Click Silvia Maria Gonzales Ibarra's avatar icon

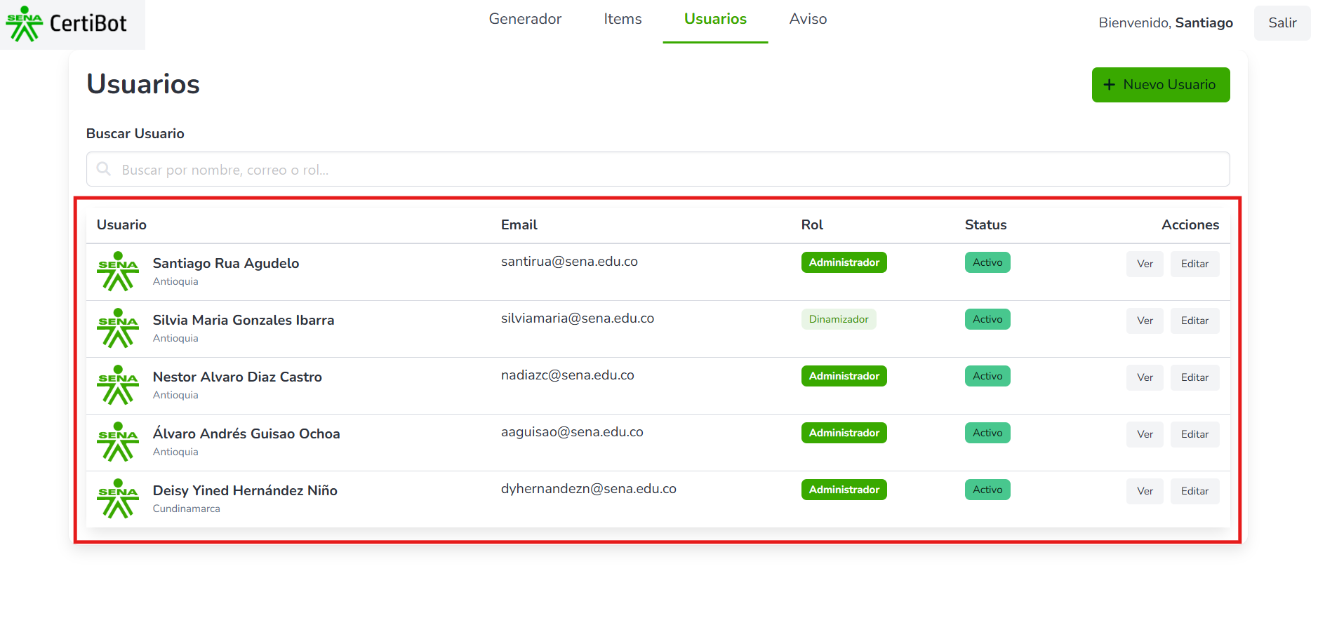click(118, 328)
